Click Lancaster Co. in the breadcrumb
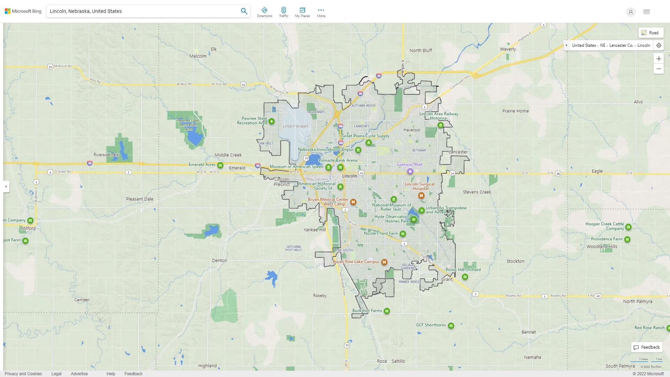The height and width of the screenshot is (377, 670). [621, 45]
